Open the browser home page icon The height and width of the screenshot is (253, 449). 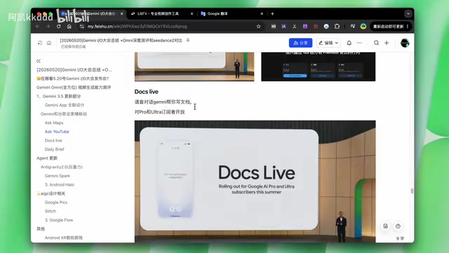click(69, 27)
